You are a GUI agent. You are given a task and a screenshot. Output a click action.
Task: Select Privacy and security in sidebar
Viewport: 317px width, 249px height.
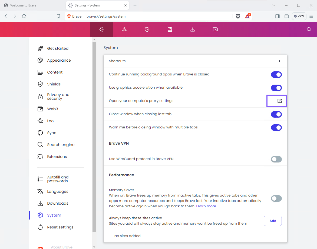coord(58,97)
